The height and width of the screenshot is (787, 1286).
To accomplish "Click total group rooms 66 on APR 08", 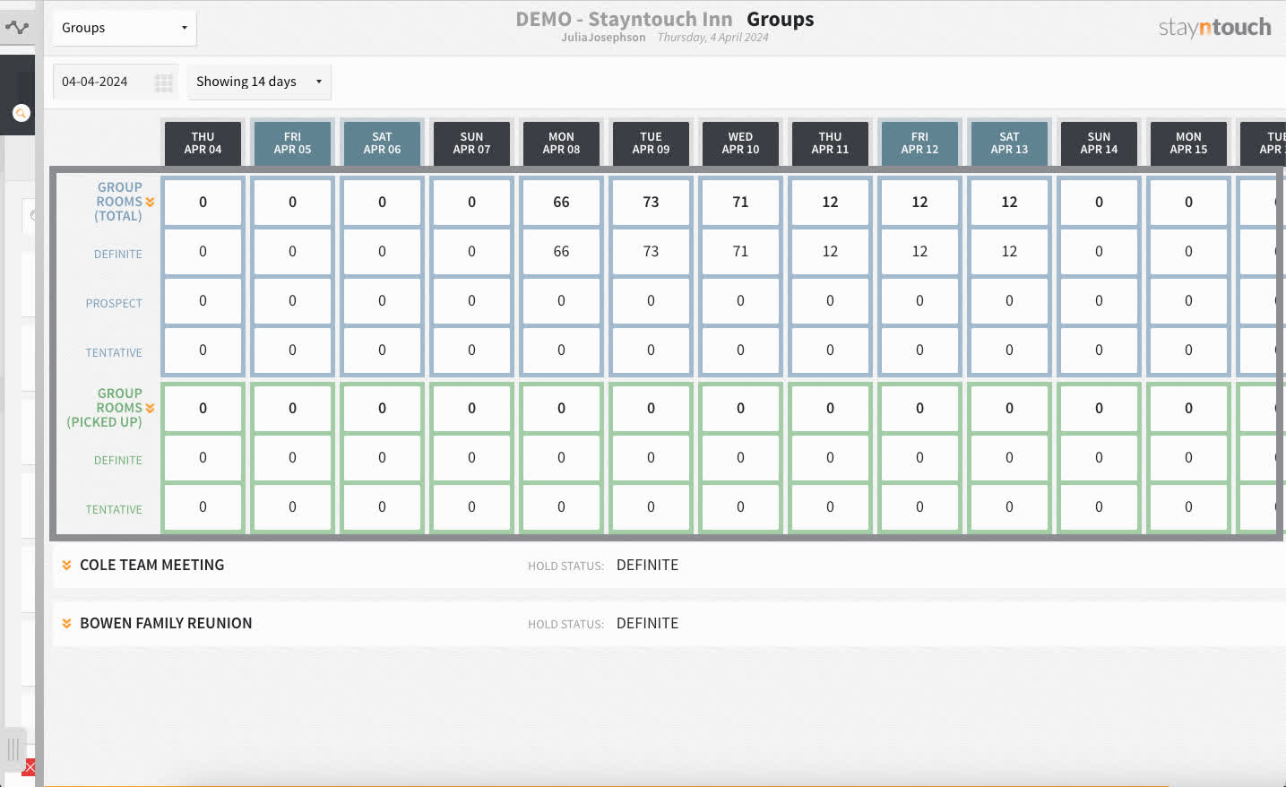I will click(x=561, y=203).
